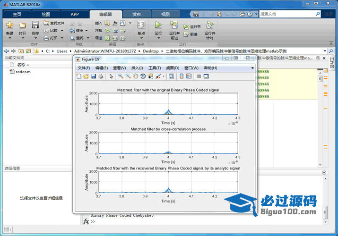Image resolution: width=338 pixels, height=236 pixels.
Task: Switch to the 绘图 ribbon tab
Action: (45, 14)
